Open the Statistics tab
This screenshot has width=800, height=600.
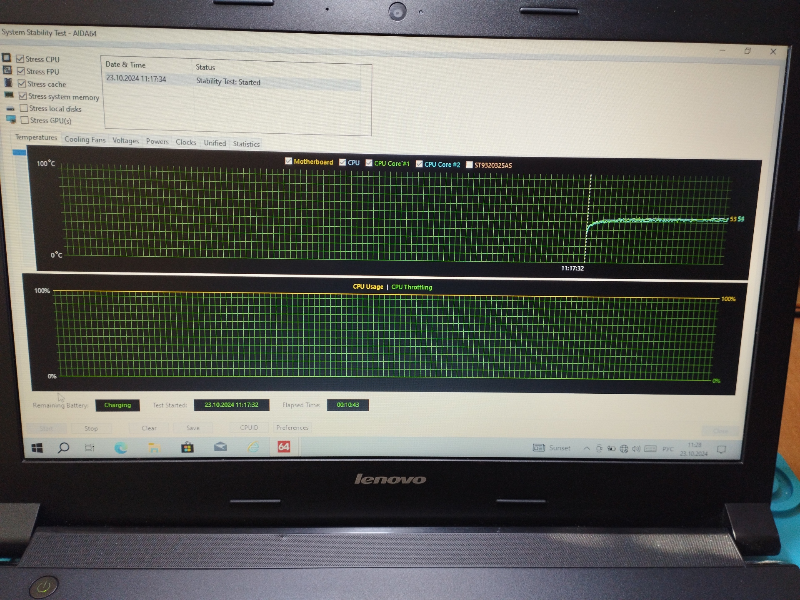(246, 144)
